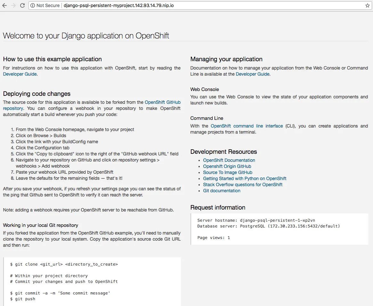373x306 pixels.
Task: Reload the page with refresh icon
Action: click(x=22, y=5)
